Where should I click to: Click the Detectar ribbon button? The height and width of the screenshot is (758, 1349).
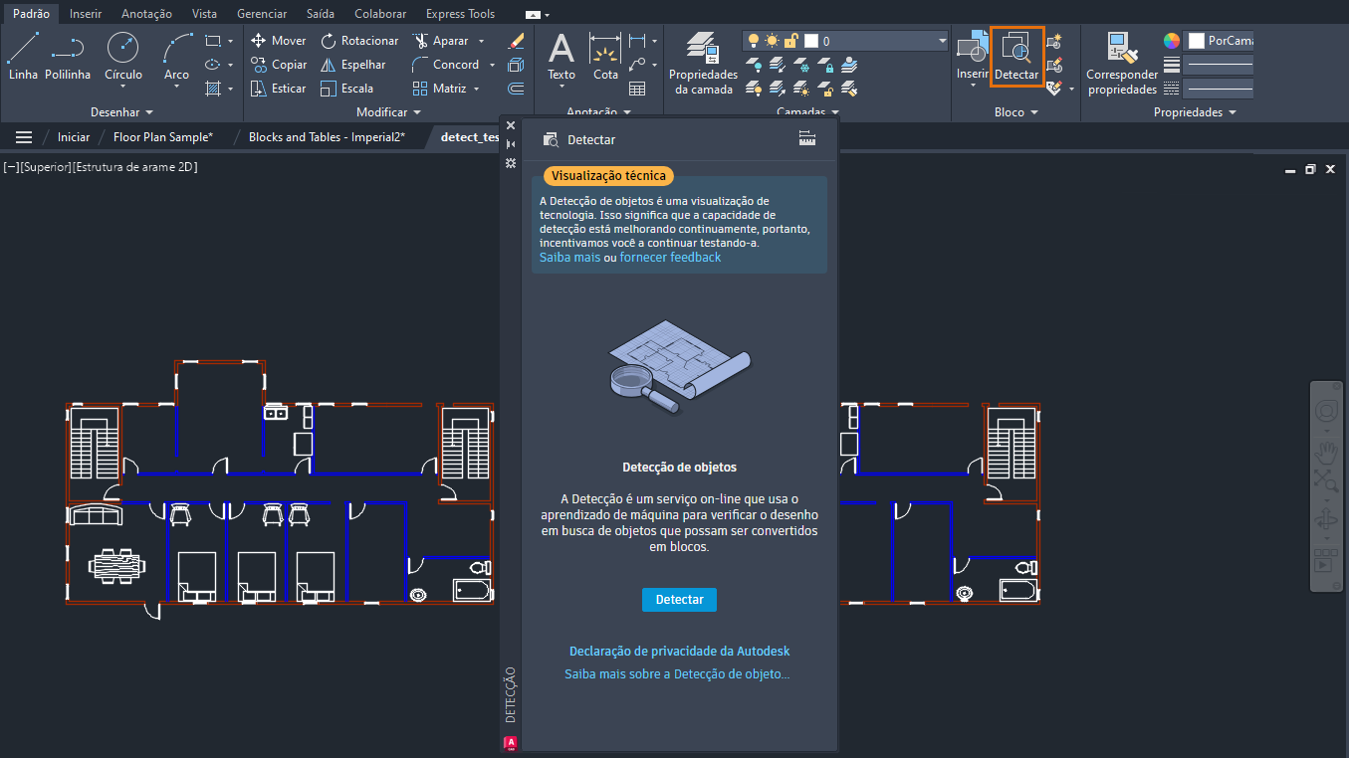pos(1016,57)
